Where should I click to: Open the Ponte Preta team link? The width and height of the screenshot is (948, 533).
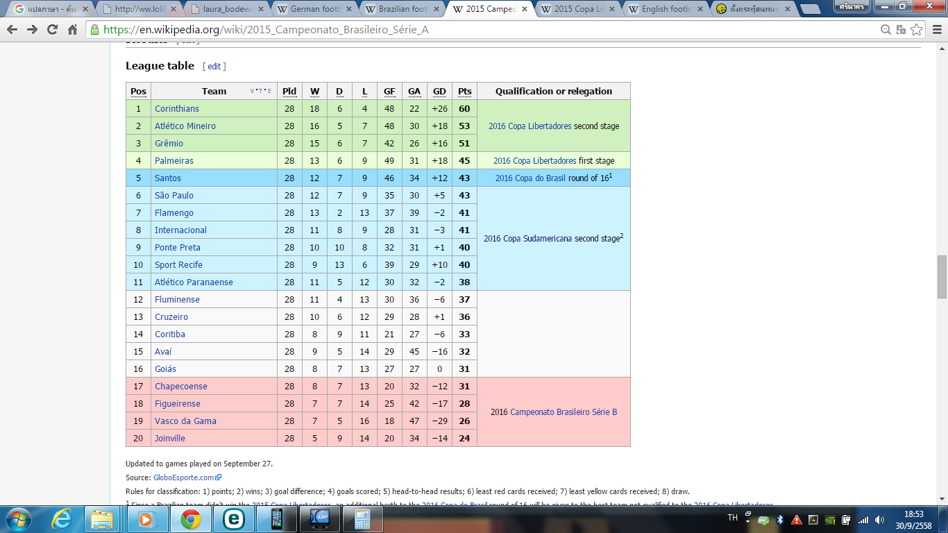tap(178, 247)
